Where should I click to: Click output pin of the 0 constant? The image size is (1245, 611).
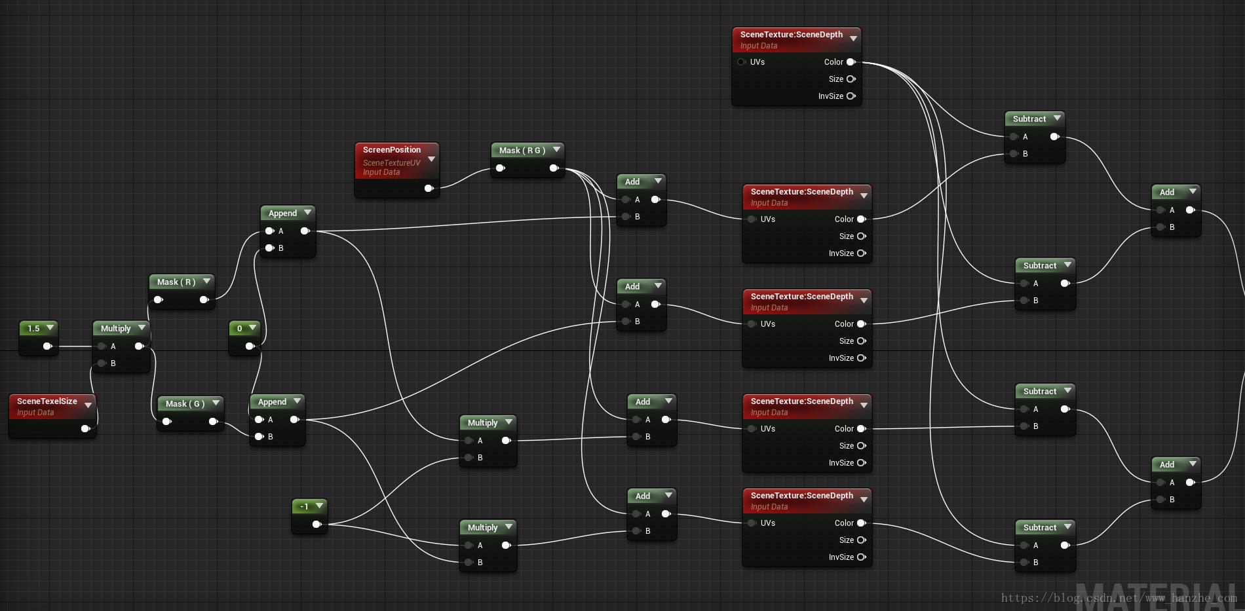point(250,346)
